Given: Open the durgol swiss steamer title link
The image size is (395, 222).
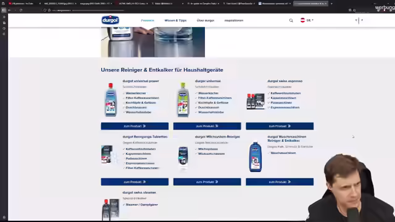Looking at the screenshot, I should (x=139, y=192).
